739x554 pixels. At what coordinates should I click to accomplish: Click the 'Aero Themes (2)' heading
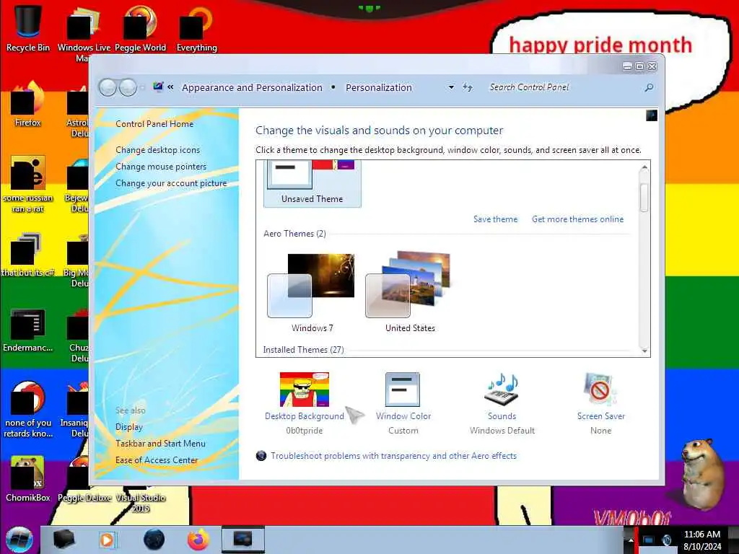click(x=294, y=234)
